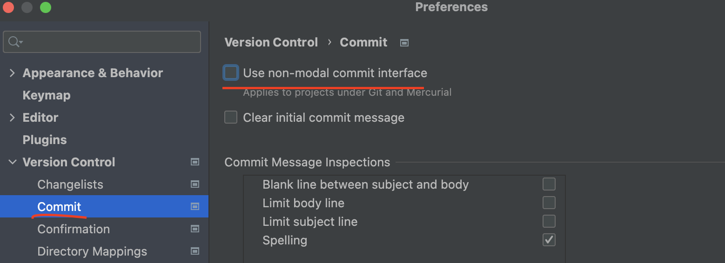Expand the Appearance & Behavior section
This screenshot has height=263, width=725.
(x=12, y=73)
